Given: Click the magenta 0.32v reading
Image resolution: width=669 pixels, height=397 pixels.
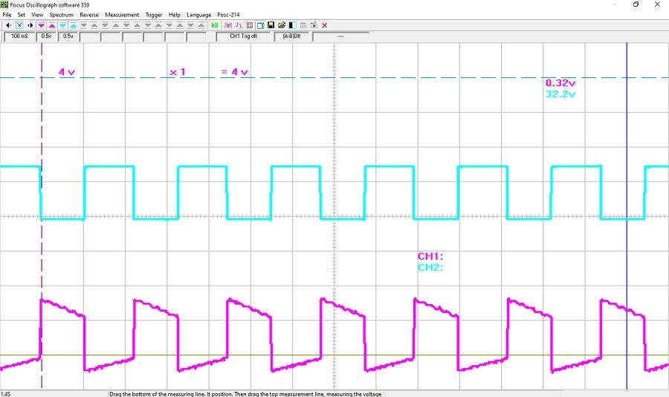Looking at the screenshot, I should (560, 83).
